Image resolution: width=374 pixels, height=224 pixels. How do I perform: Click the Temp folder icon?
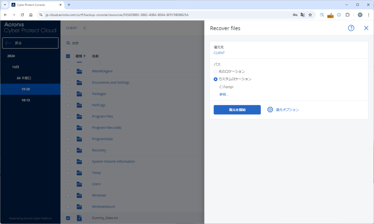click(x=79, y=172)
